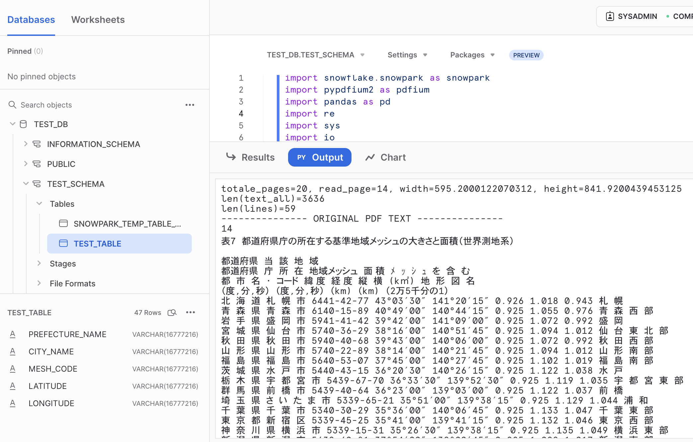Expand the INFORMATION_SCHEMA node
The image size is (693, 442).
point(26,144)
